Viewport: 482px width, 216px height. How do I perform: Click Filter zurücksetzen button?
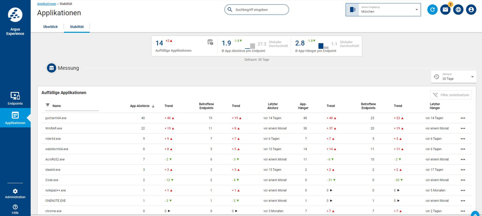451,95
